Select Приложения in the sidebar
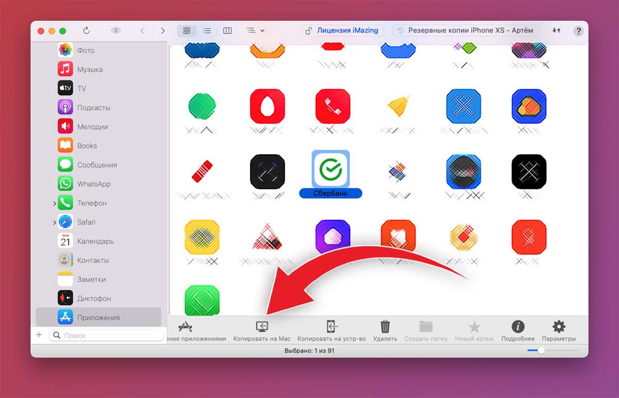The width and height of the screenshot is (619, 398). (98, 317)
